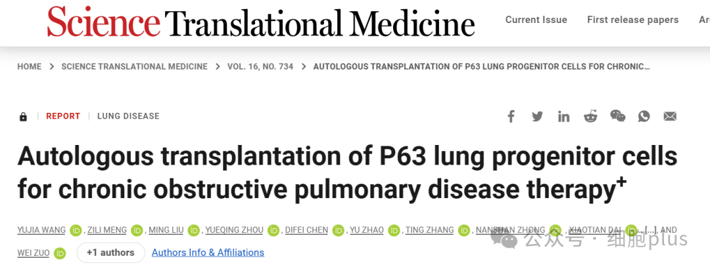Click the lock access icon
The height and width of the screenshot is (267, 710).
[23, 117]
